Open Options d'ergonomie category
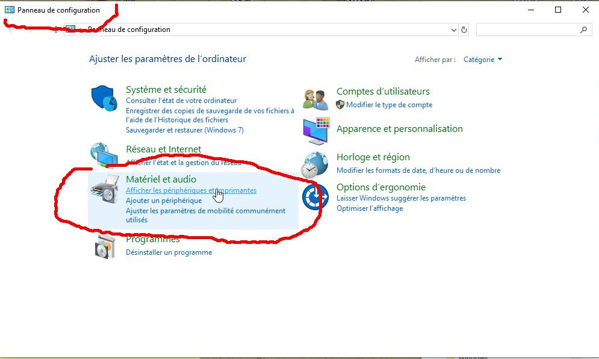 381,187
